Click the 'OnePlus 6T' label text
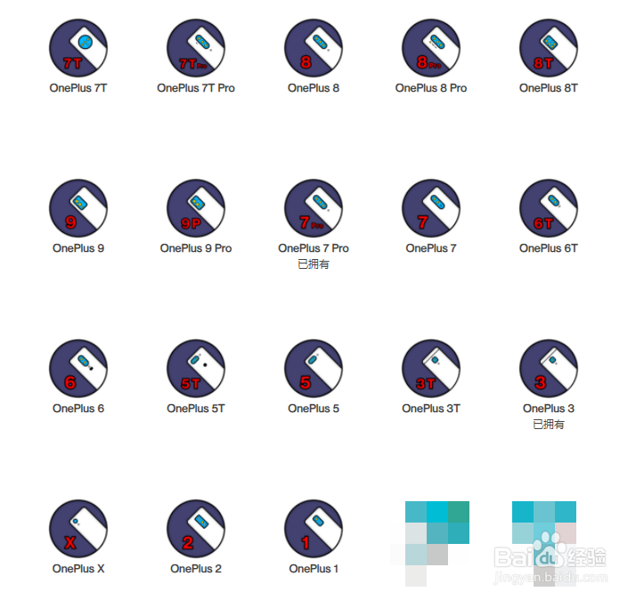This screenshot has height=600, width=644. pos(549,248)
